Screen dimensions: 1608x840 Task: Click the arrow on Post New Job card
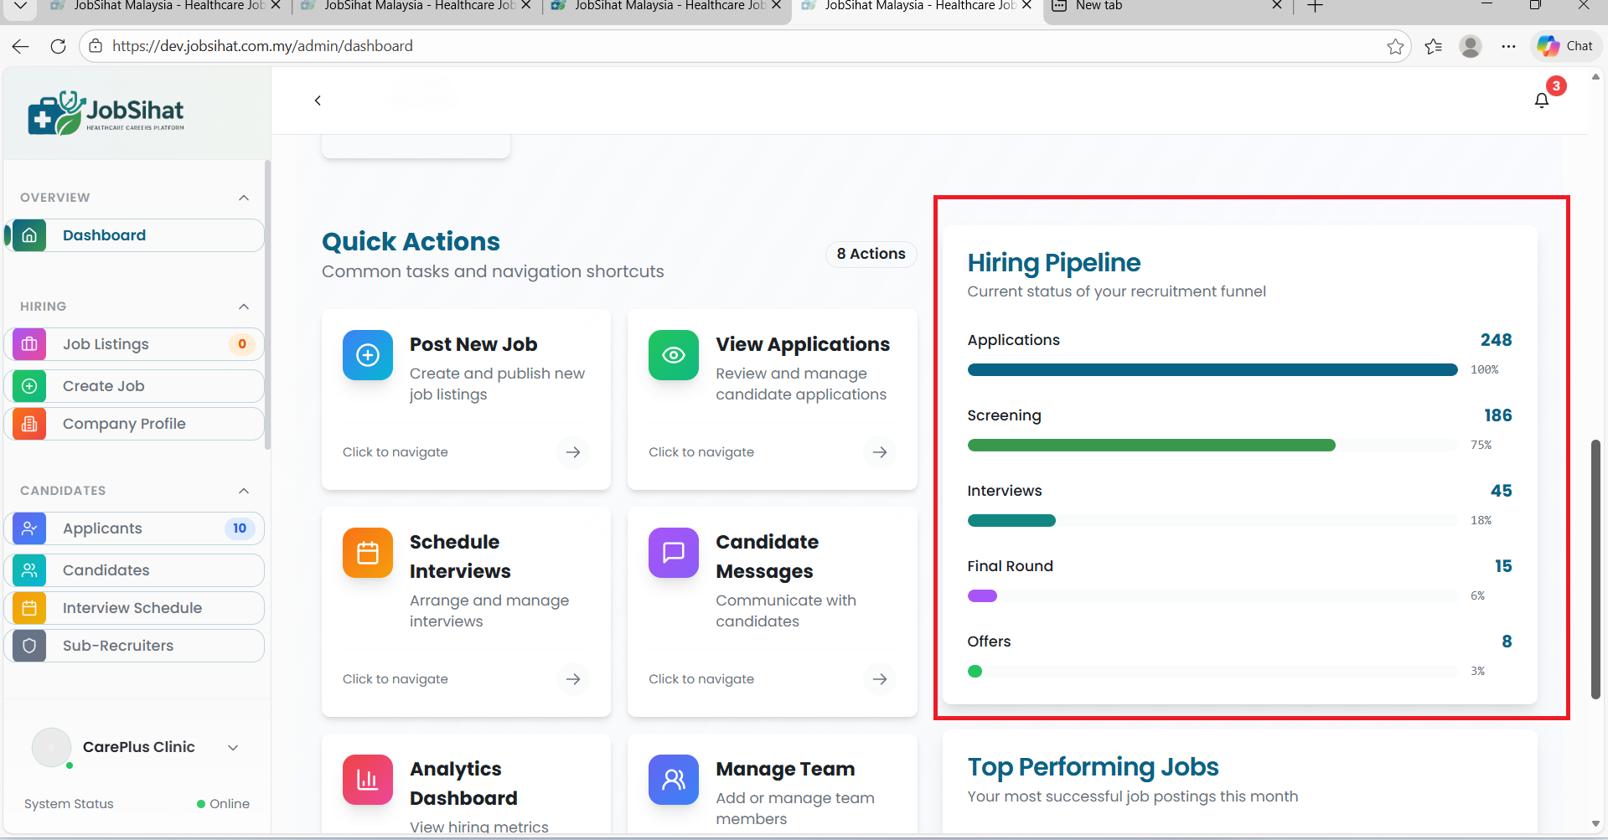click(x=573, y=452)
